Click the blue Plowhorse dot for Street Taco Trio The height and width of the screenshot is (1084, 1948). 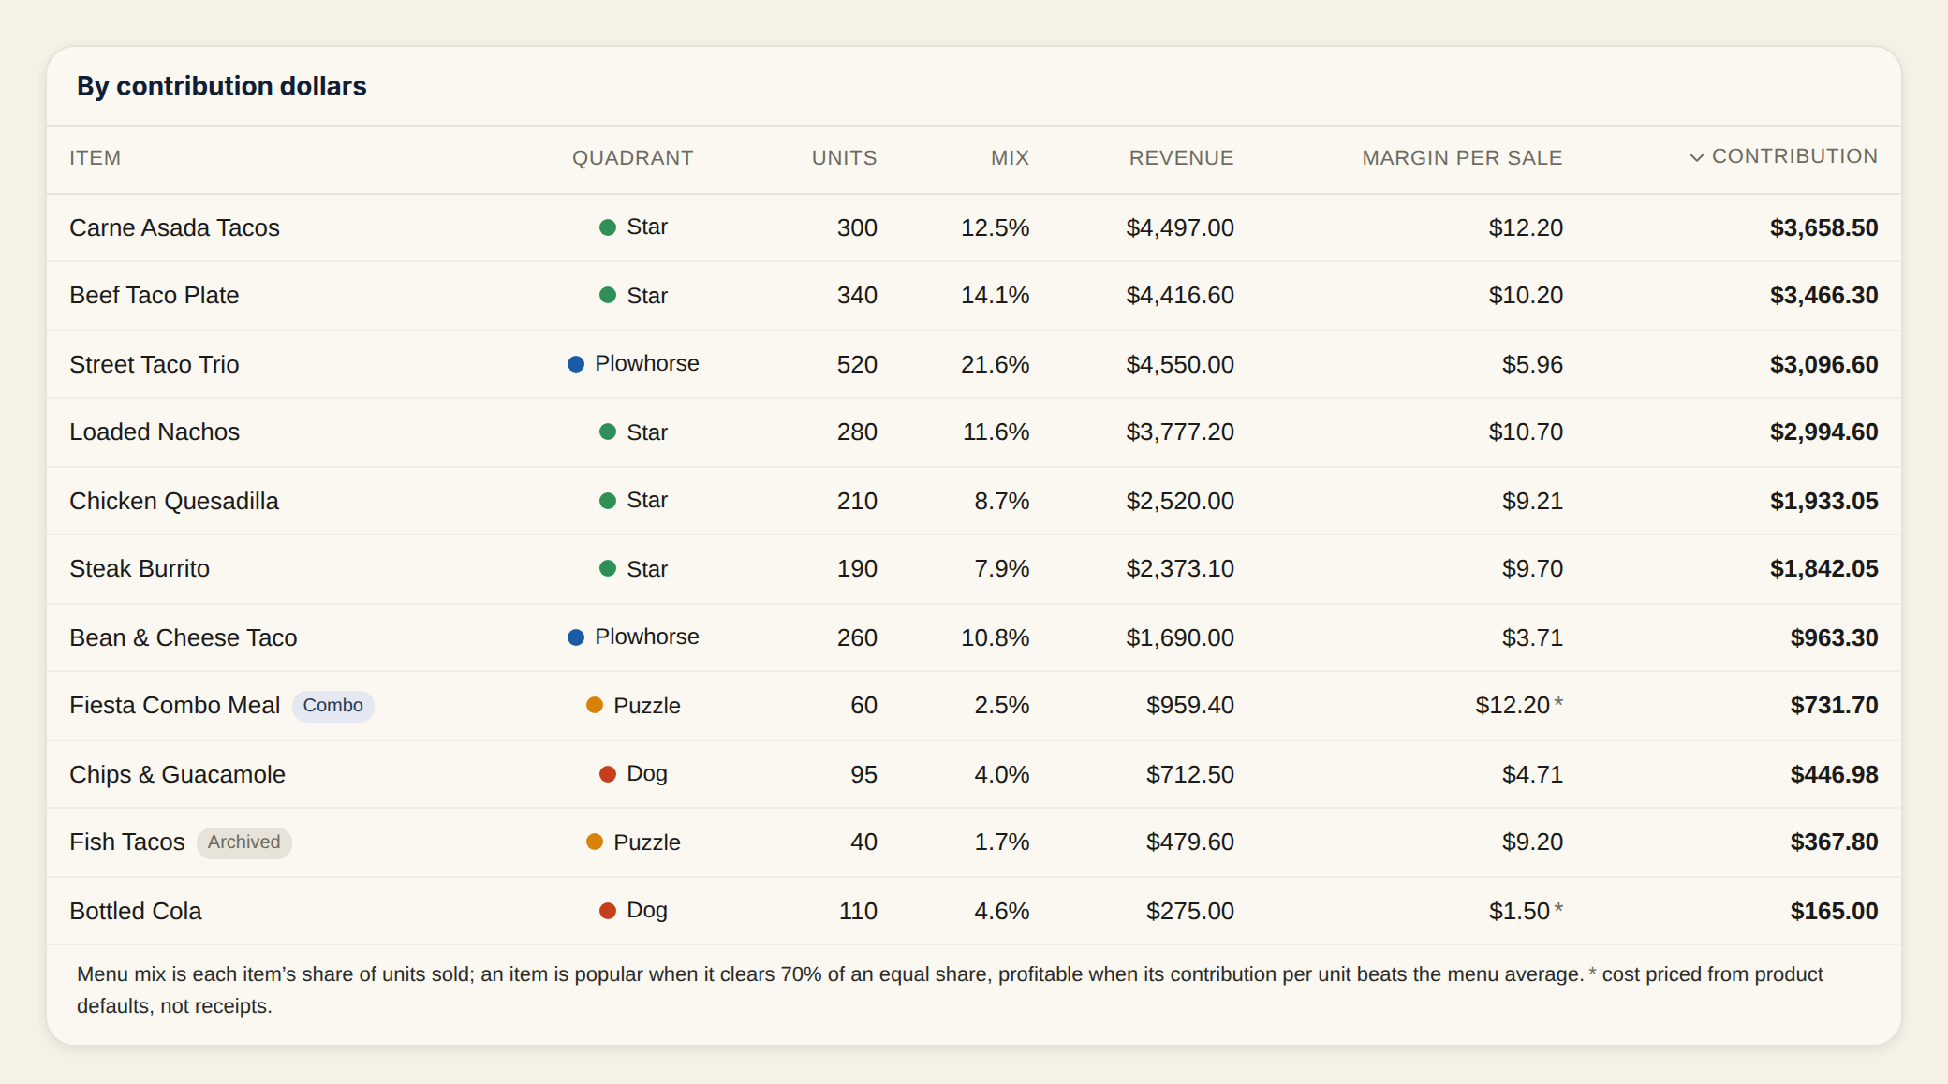click(x=576, y=363)
